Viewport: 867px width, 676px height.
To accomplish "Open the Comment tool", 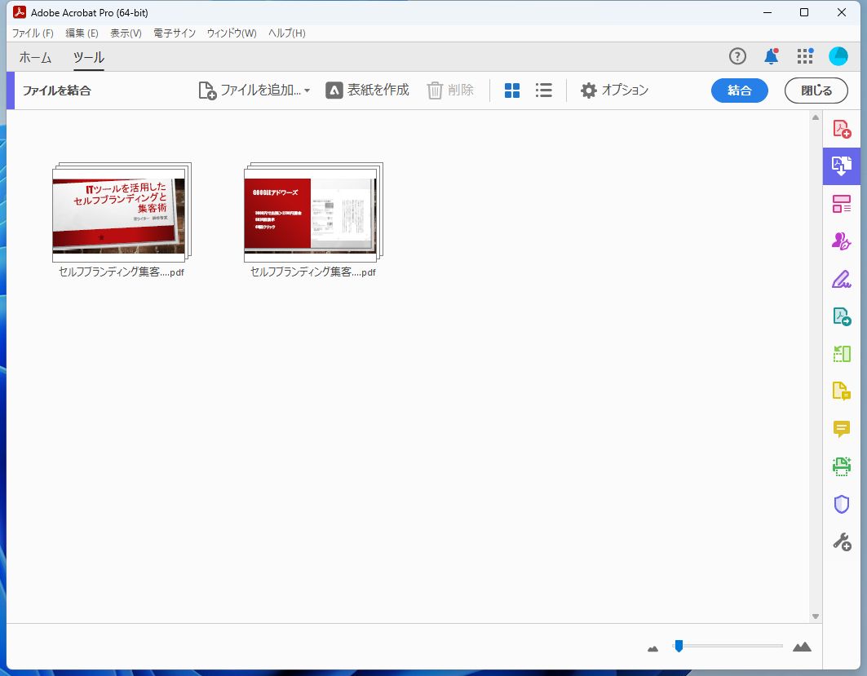I will [x=842, y=428].
